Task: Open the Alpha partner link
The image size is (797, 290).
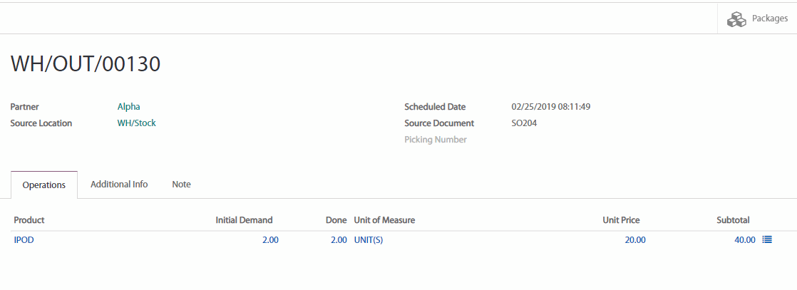Action: tap(128, 107)
